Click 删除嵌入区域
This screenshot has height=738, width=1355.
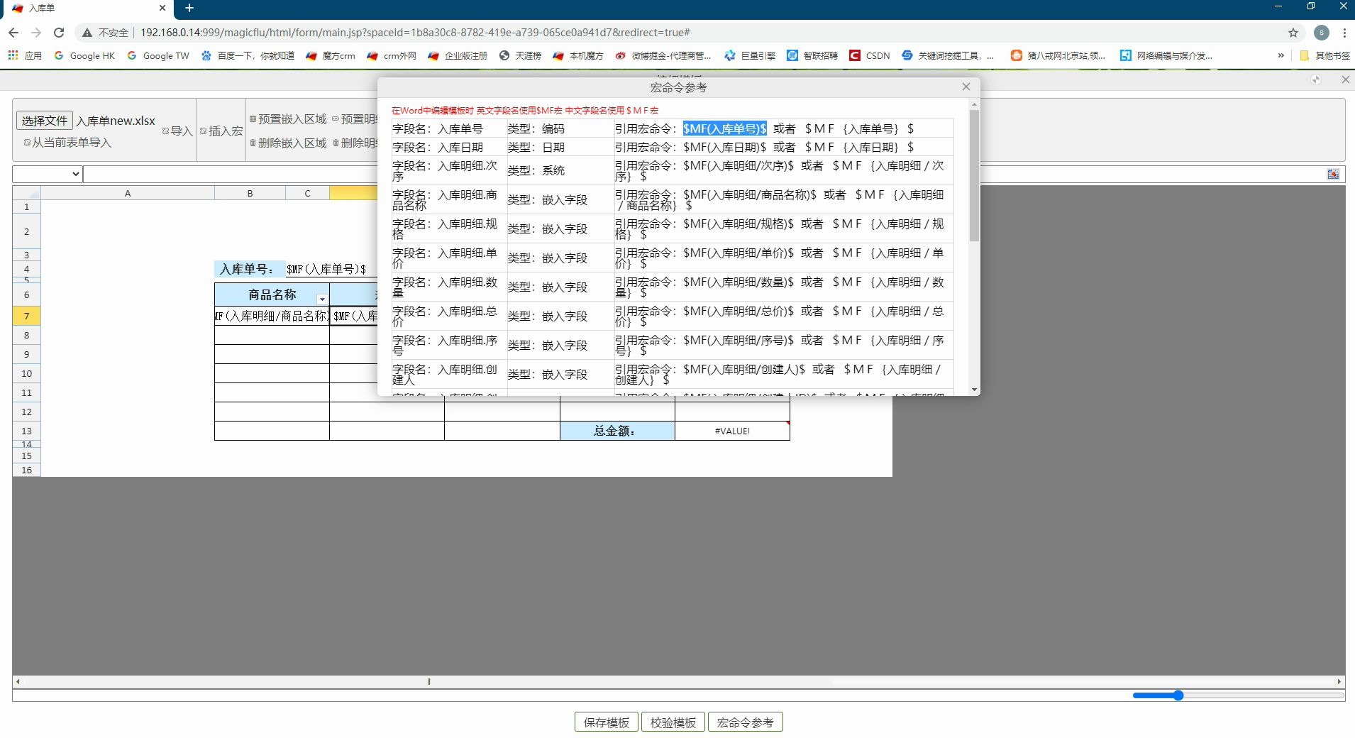click(288, 143)
